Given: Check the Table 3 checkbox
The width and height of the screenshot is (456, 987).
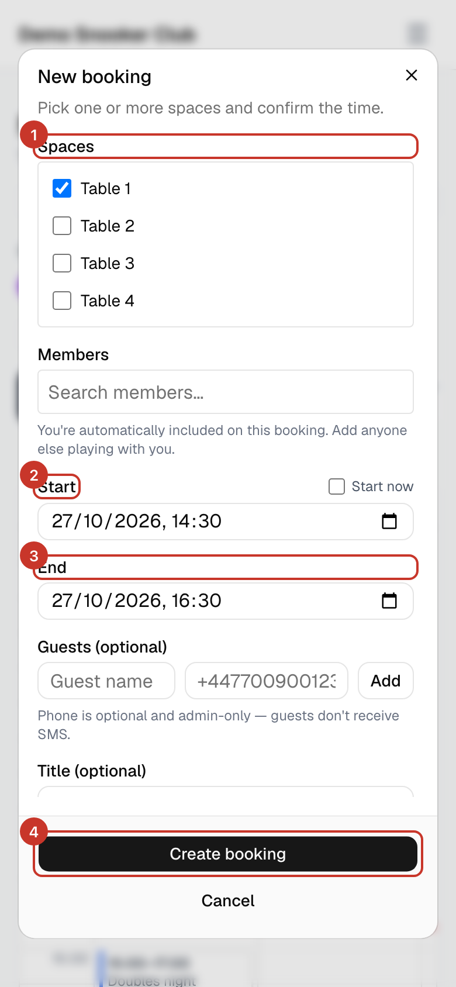Looking at the screenshot, I should [62, 263].
